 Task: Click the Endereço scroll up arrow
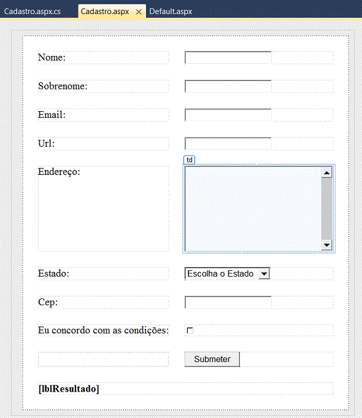[x=327, y=172]
